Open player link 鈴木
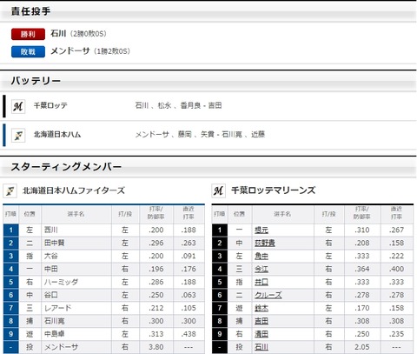This screenshot has width=417, height=354. click(261, 308)
